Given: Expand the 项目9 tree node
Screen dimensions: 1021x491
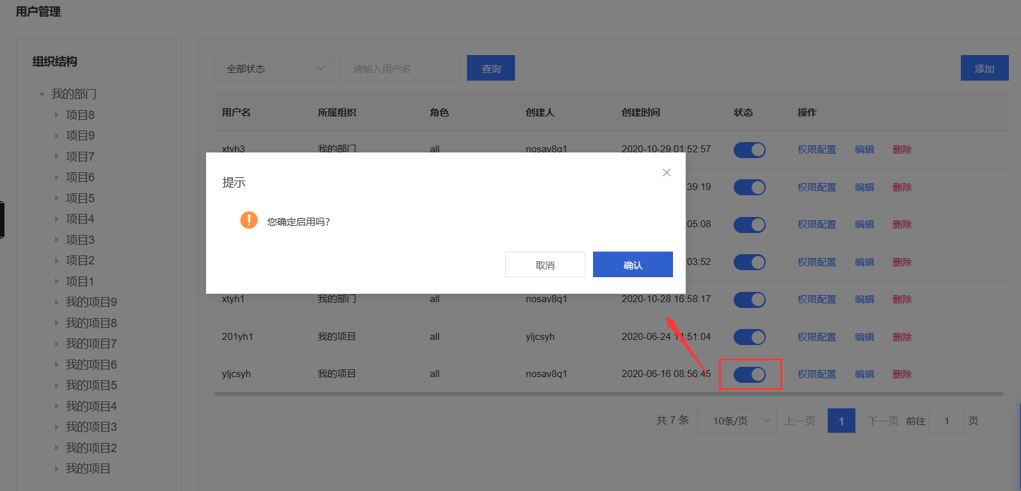Looking at the screenshot, I should (x=56, y=136).
